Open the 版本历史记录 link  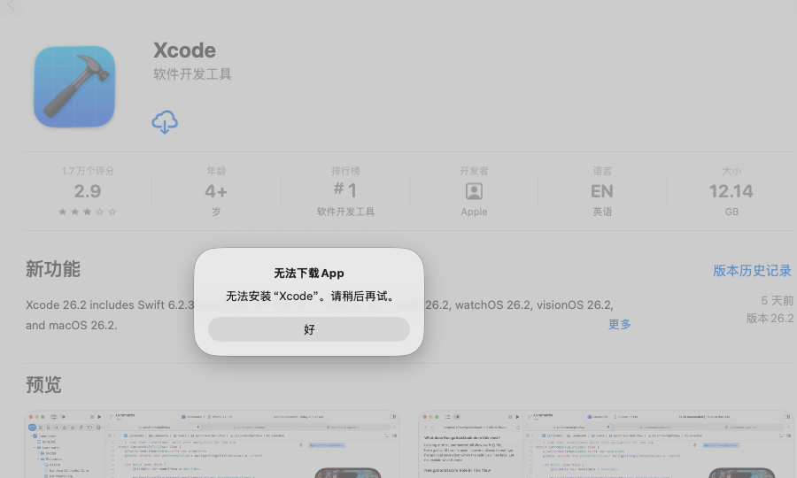tap(752, 271)
